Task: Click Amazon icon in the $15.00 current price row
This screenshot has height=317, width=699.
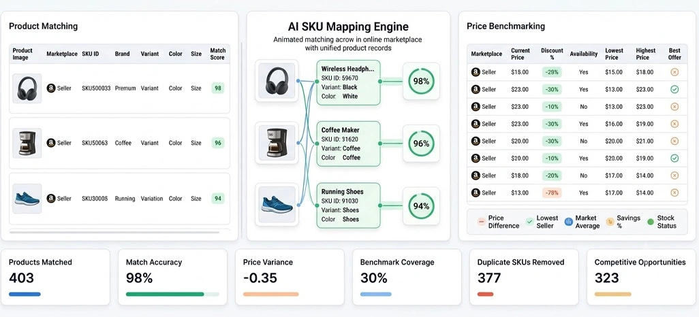Action: tap(476, 72)
